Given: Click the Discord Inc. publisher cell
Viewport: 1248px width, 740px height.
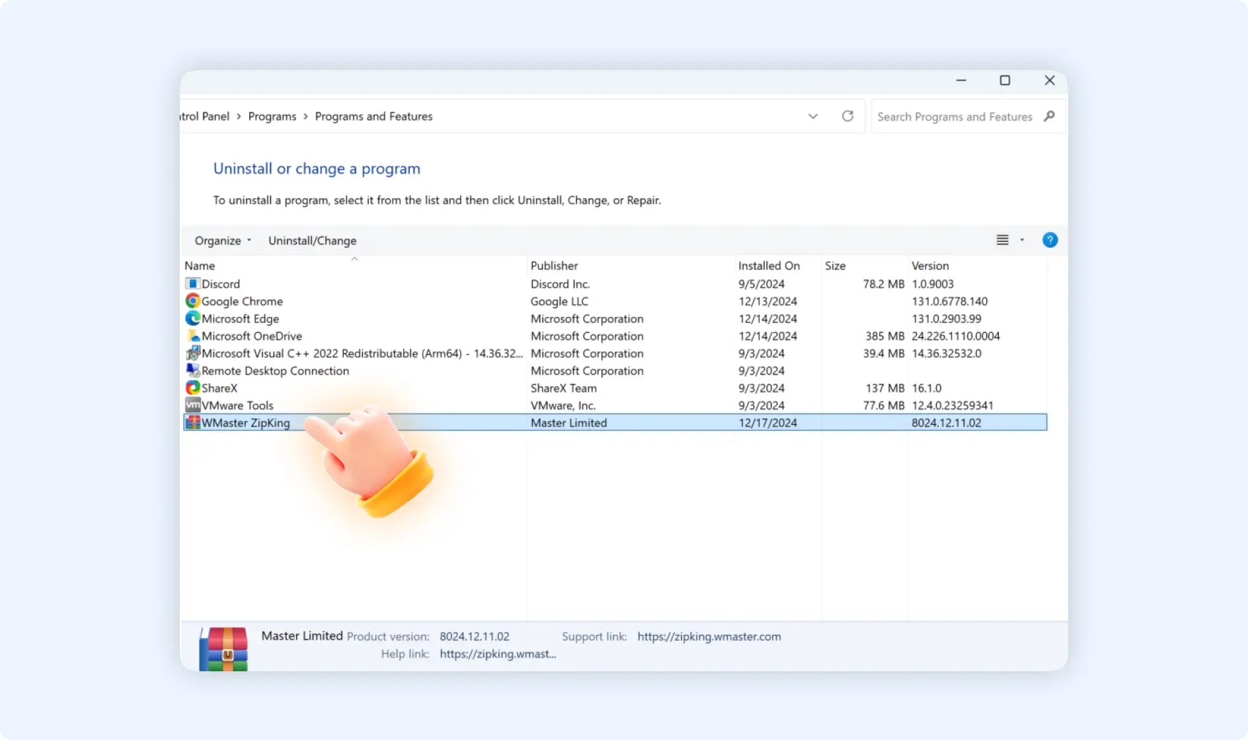Looking at the screenshot, I should 560,284.
